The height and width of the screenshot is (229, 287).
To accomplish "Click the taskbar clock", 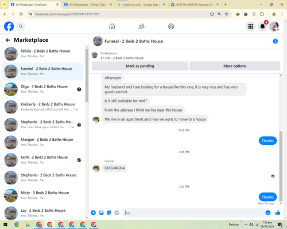I will (x=267, y=224).
